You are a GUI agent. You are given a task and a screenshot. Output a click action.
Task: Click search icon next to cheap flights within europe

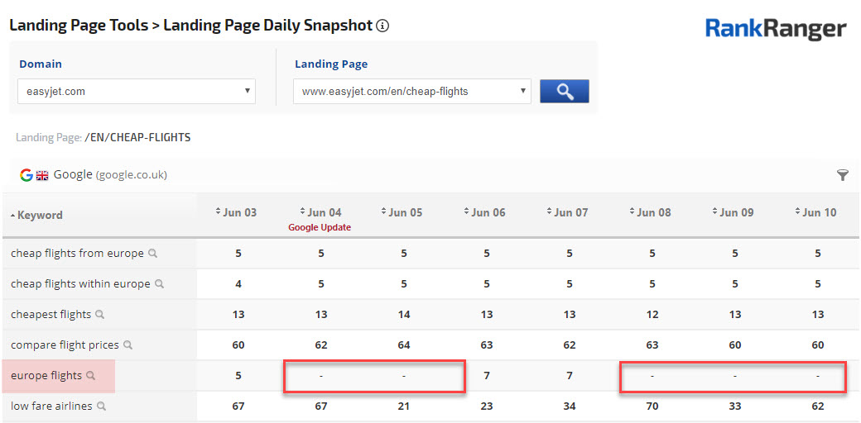pos(159,284)
